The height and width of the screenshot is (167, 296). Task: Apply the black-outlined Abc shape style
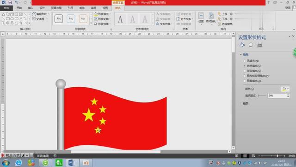[59, 18]
